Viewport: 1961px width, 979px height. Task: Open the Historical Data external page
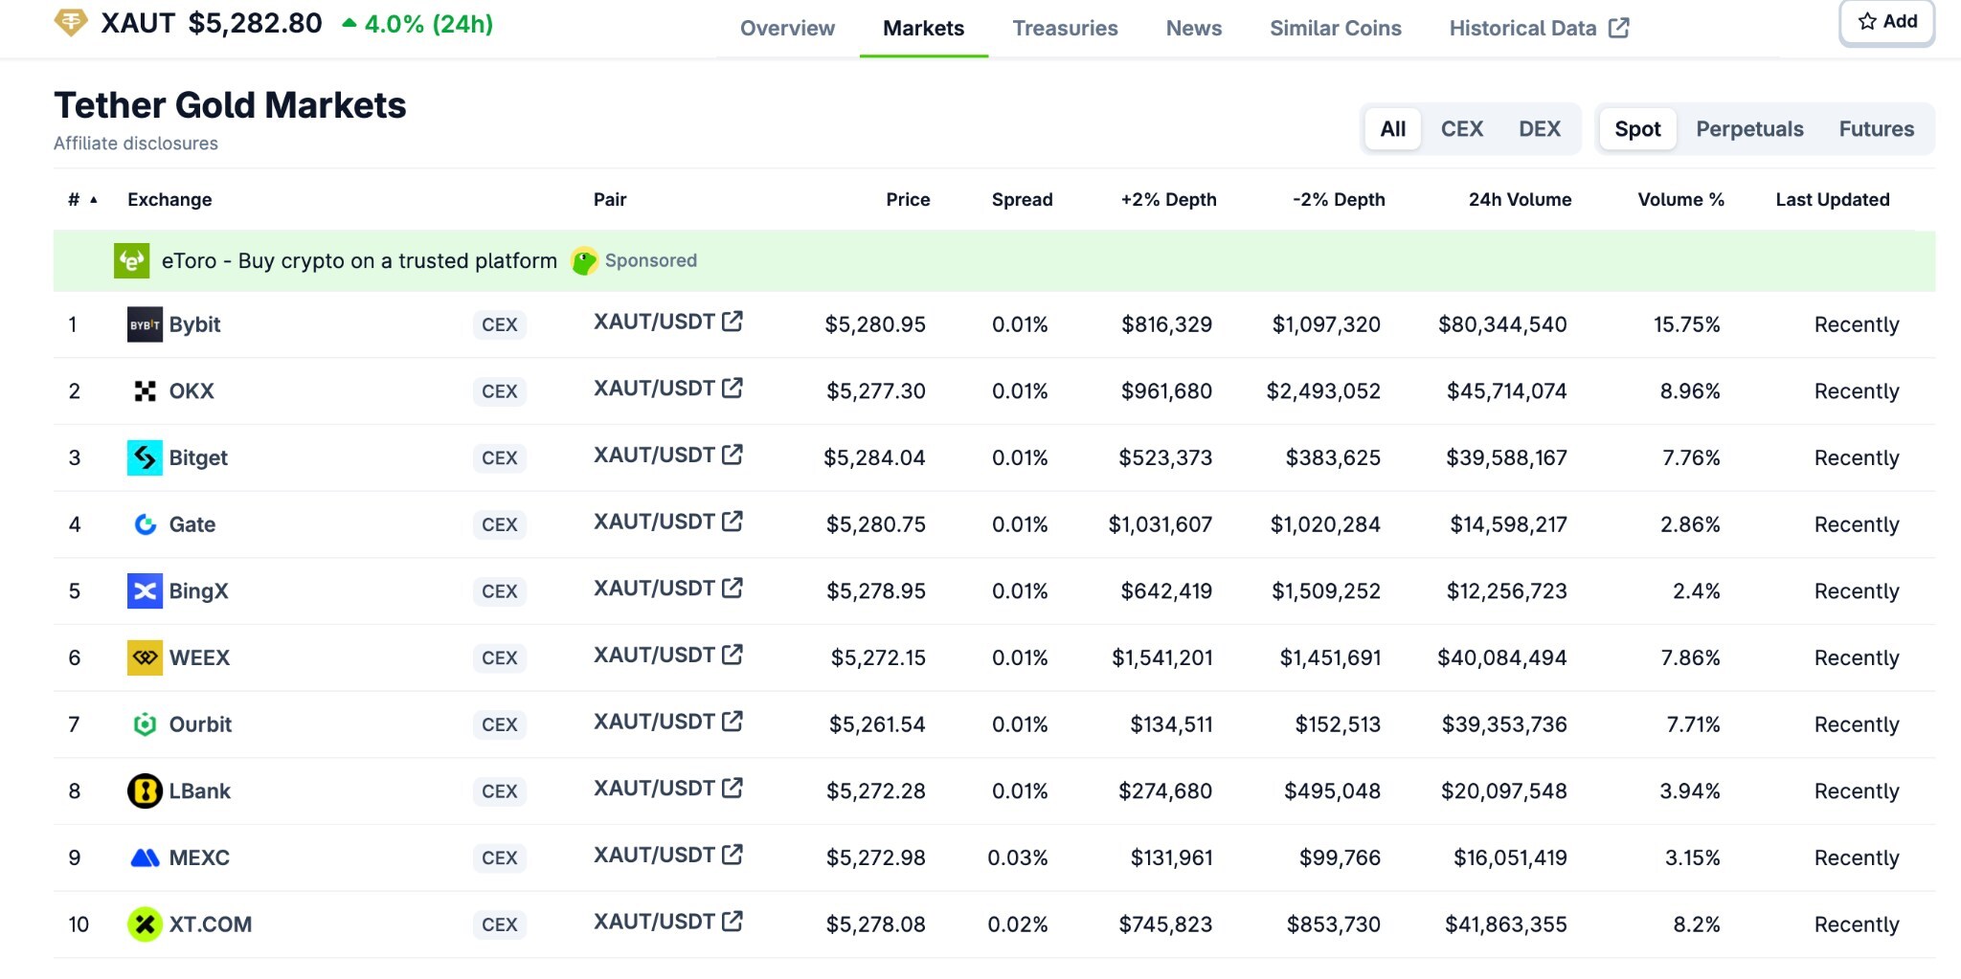tap(1521, 28)
